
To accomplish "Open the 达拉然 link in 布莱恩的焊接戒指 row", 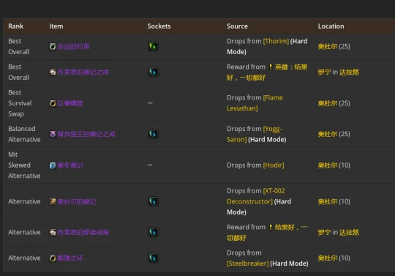I will click(349, 232).
